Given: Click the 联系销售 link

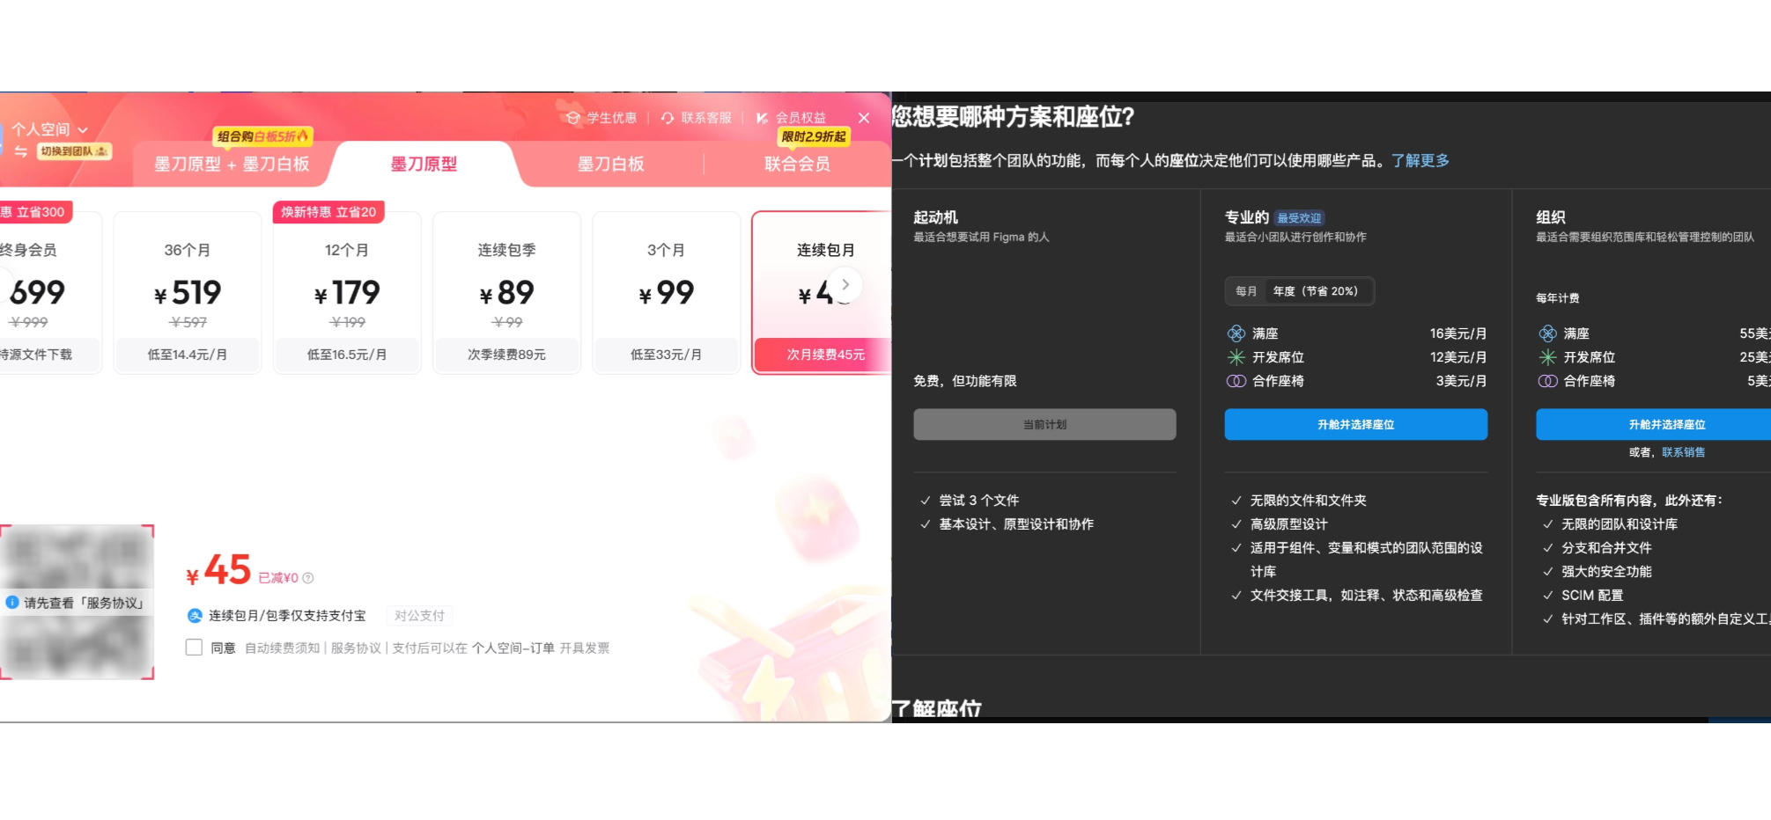Looking at the screenshot, I should (1683, 452).
